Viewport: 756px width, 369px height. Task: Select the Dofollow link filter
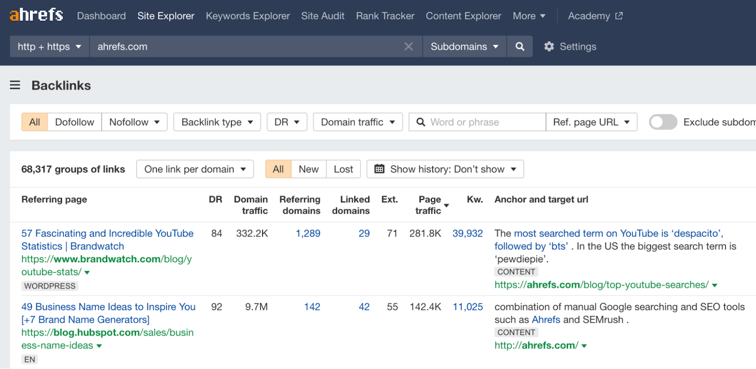pyautogui.click(x=74, y=122)
